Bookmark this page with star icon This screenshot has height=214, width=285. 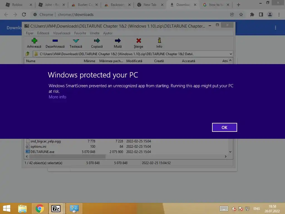point(241,14)
